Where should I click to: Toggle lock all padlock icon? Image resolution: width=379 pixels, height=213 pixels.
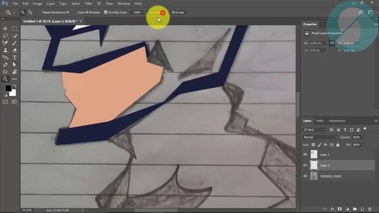click(338, 144)
